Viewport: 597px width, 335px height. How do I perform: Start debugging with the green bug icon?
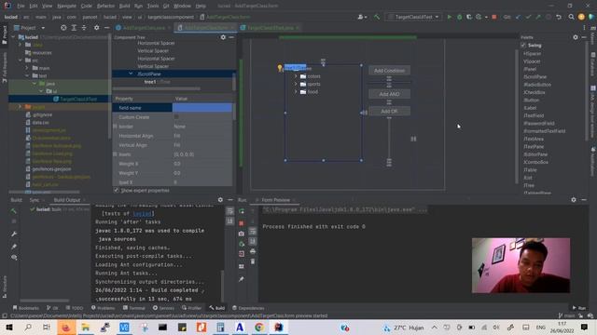coord(459,17)
